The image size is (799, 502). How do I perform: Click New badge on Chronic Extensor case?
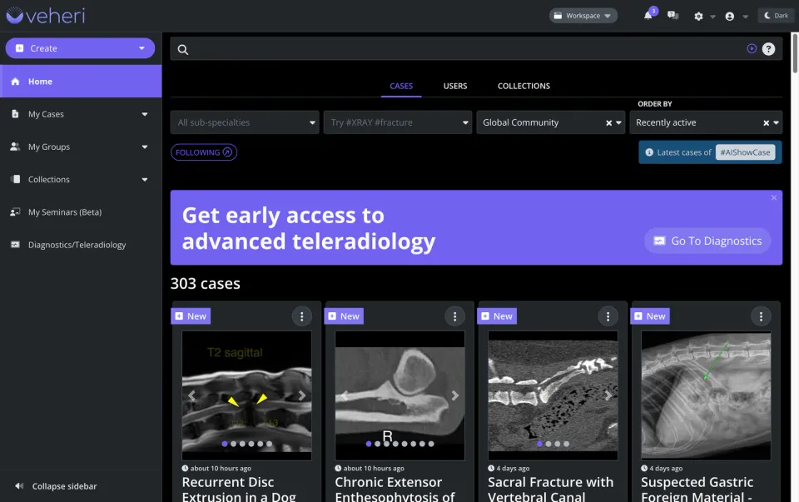coord(344,316)
